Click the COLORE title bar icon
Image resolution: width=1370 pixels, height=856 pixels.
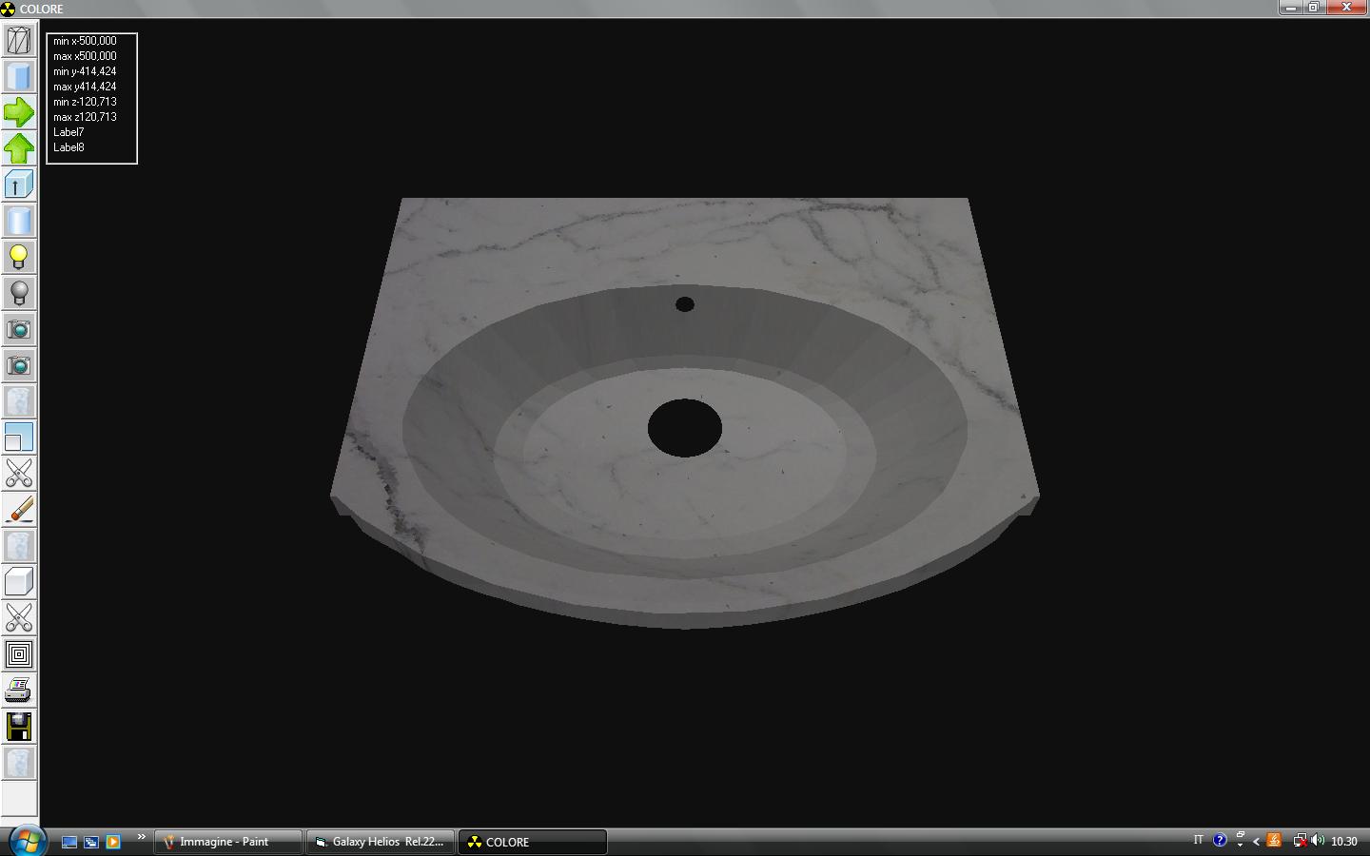pyautogui.click(x=9, y=9)
